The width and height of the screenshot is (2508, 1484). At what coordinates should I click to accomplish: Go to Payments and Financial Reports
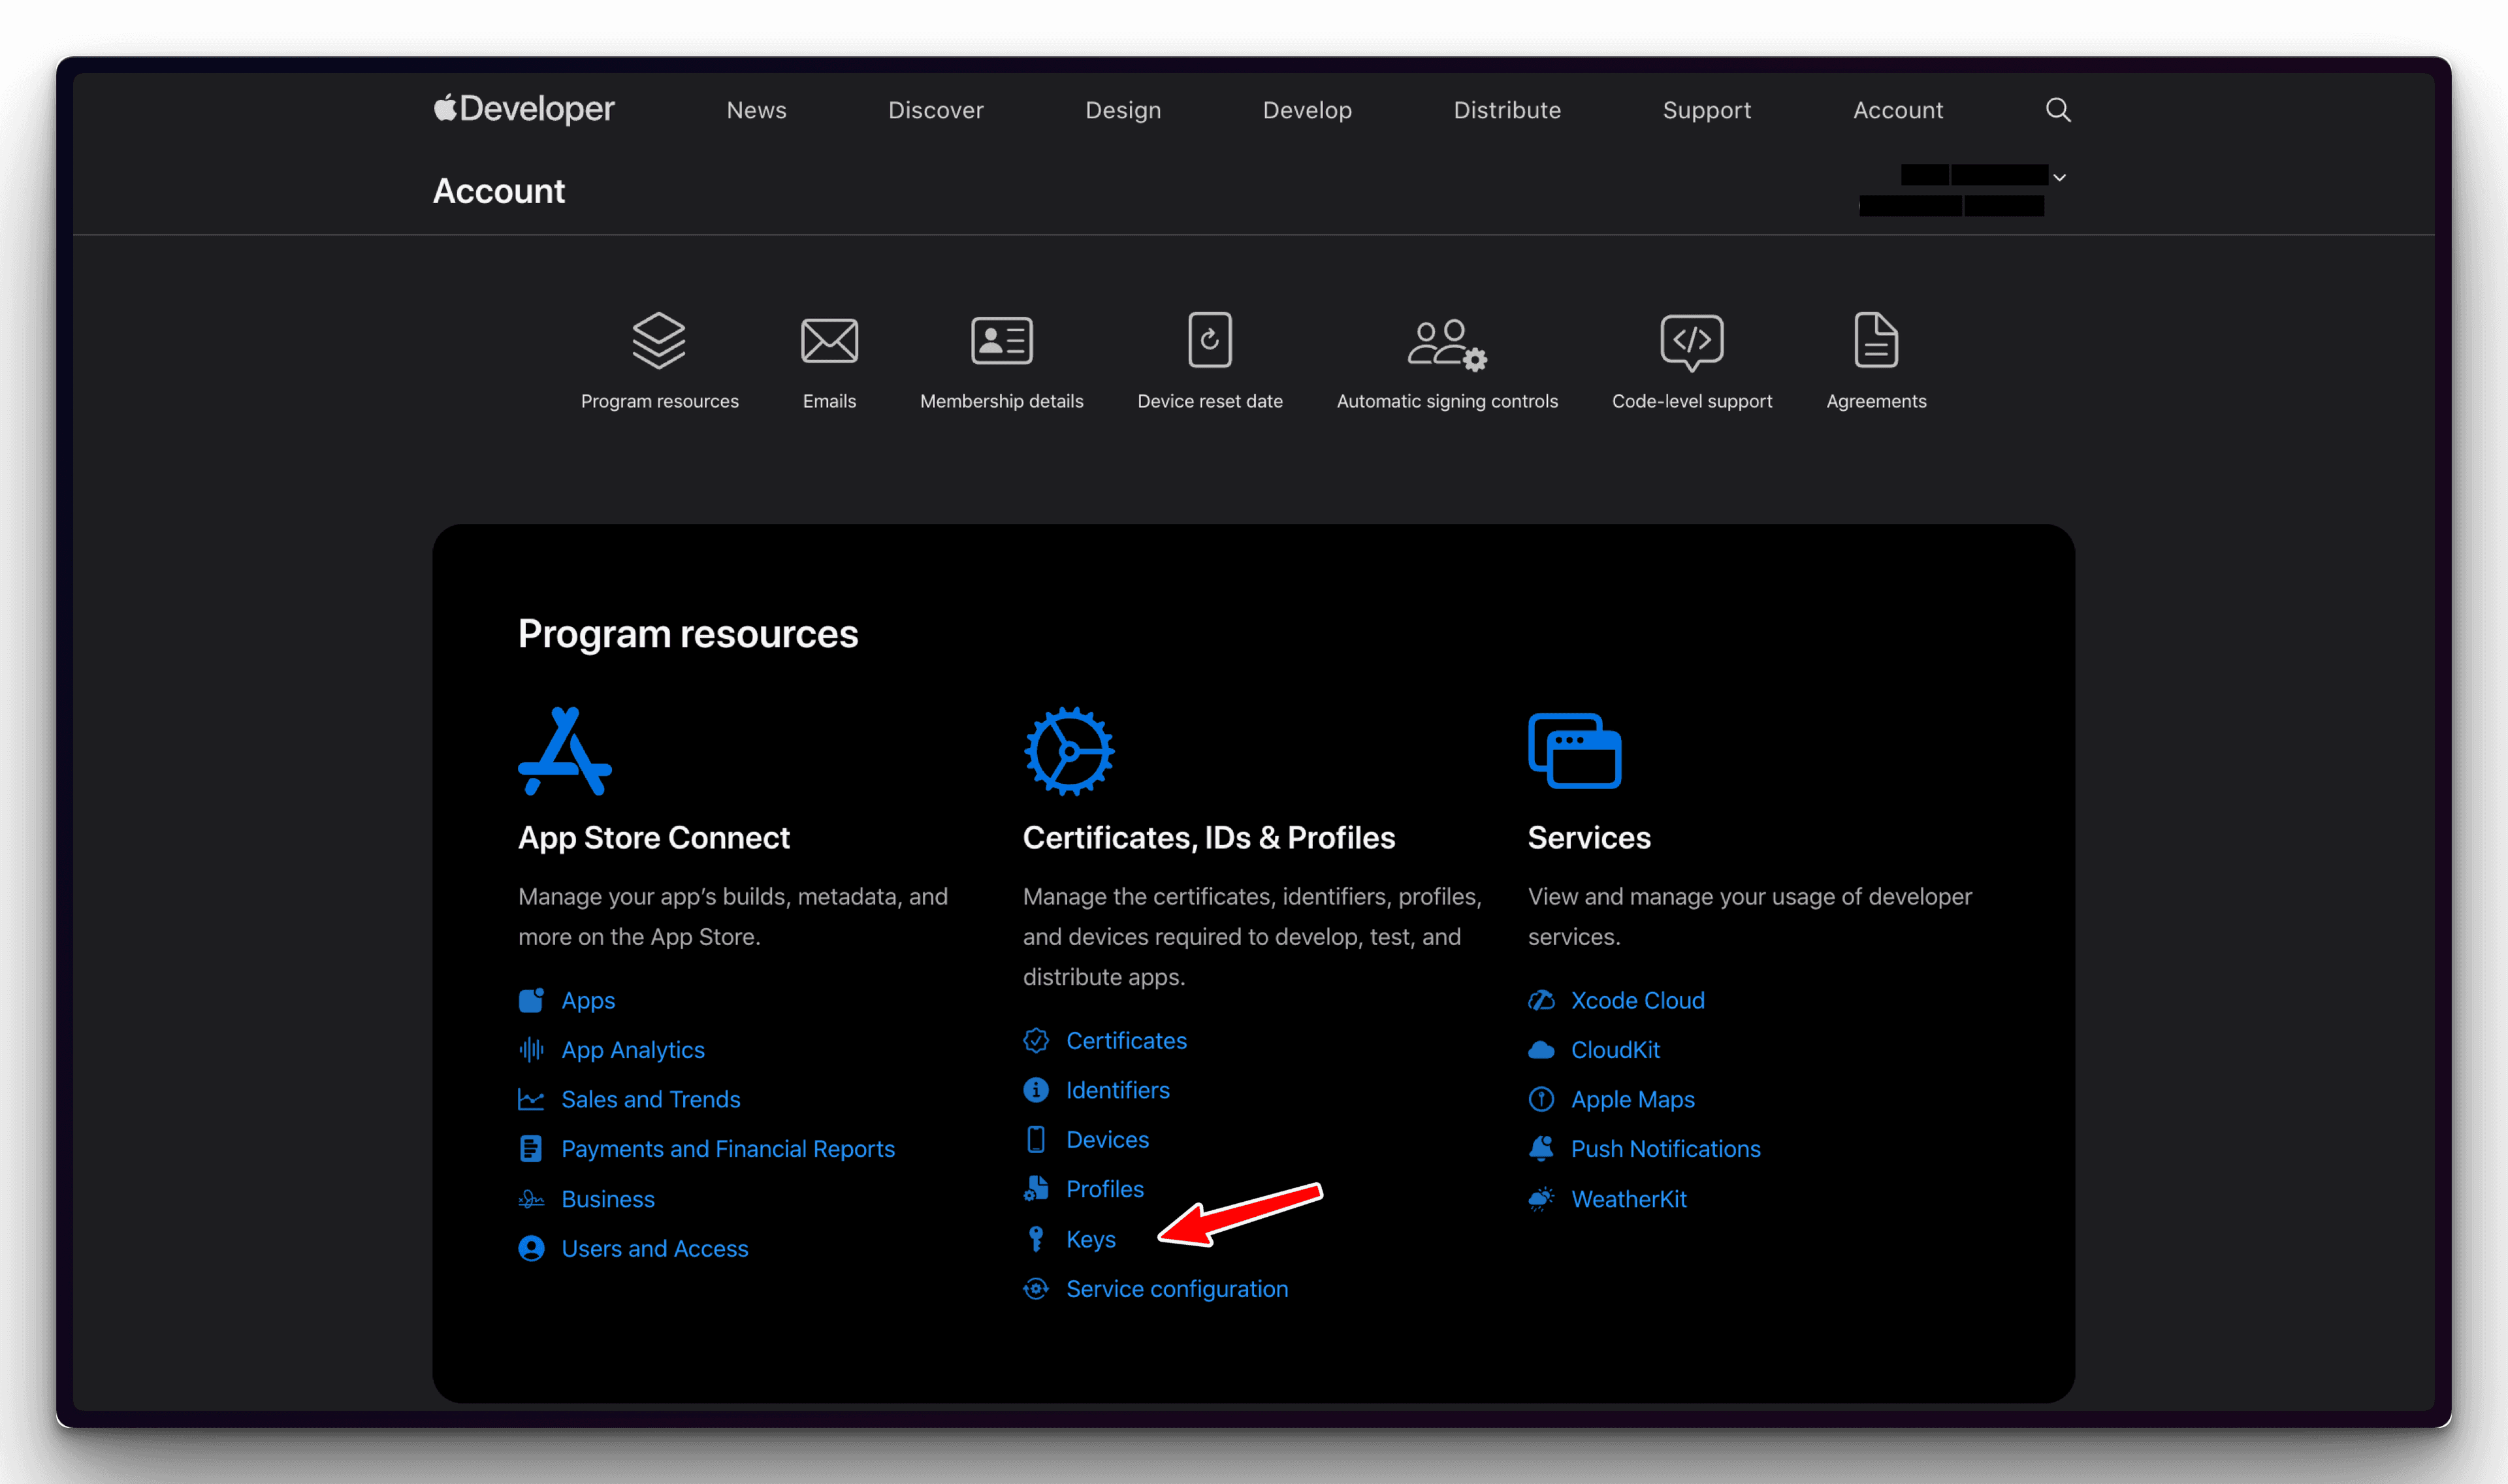click(728, 1148)
